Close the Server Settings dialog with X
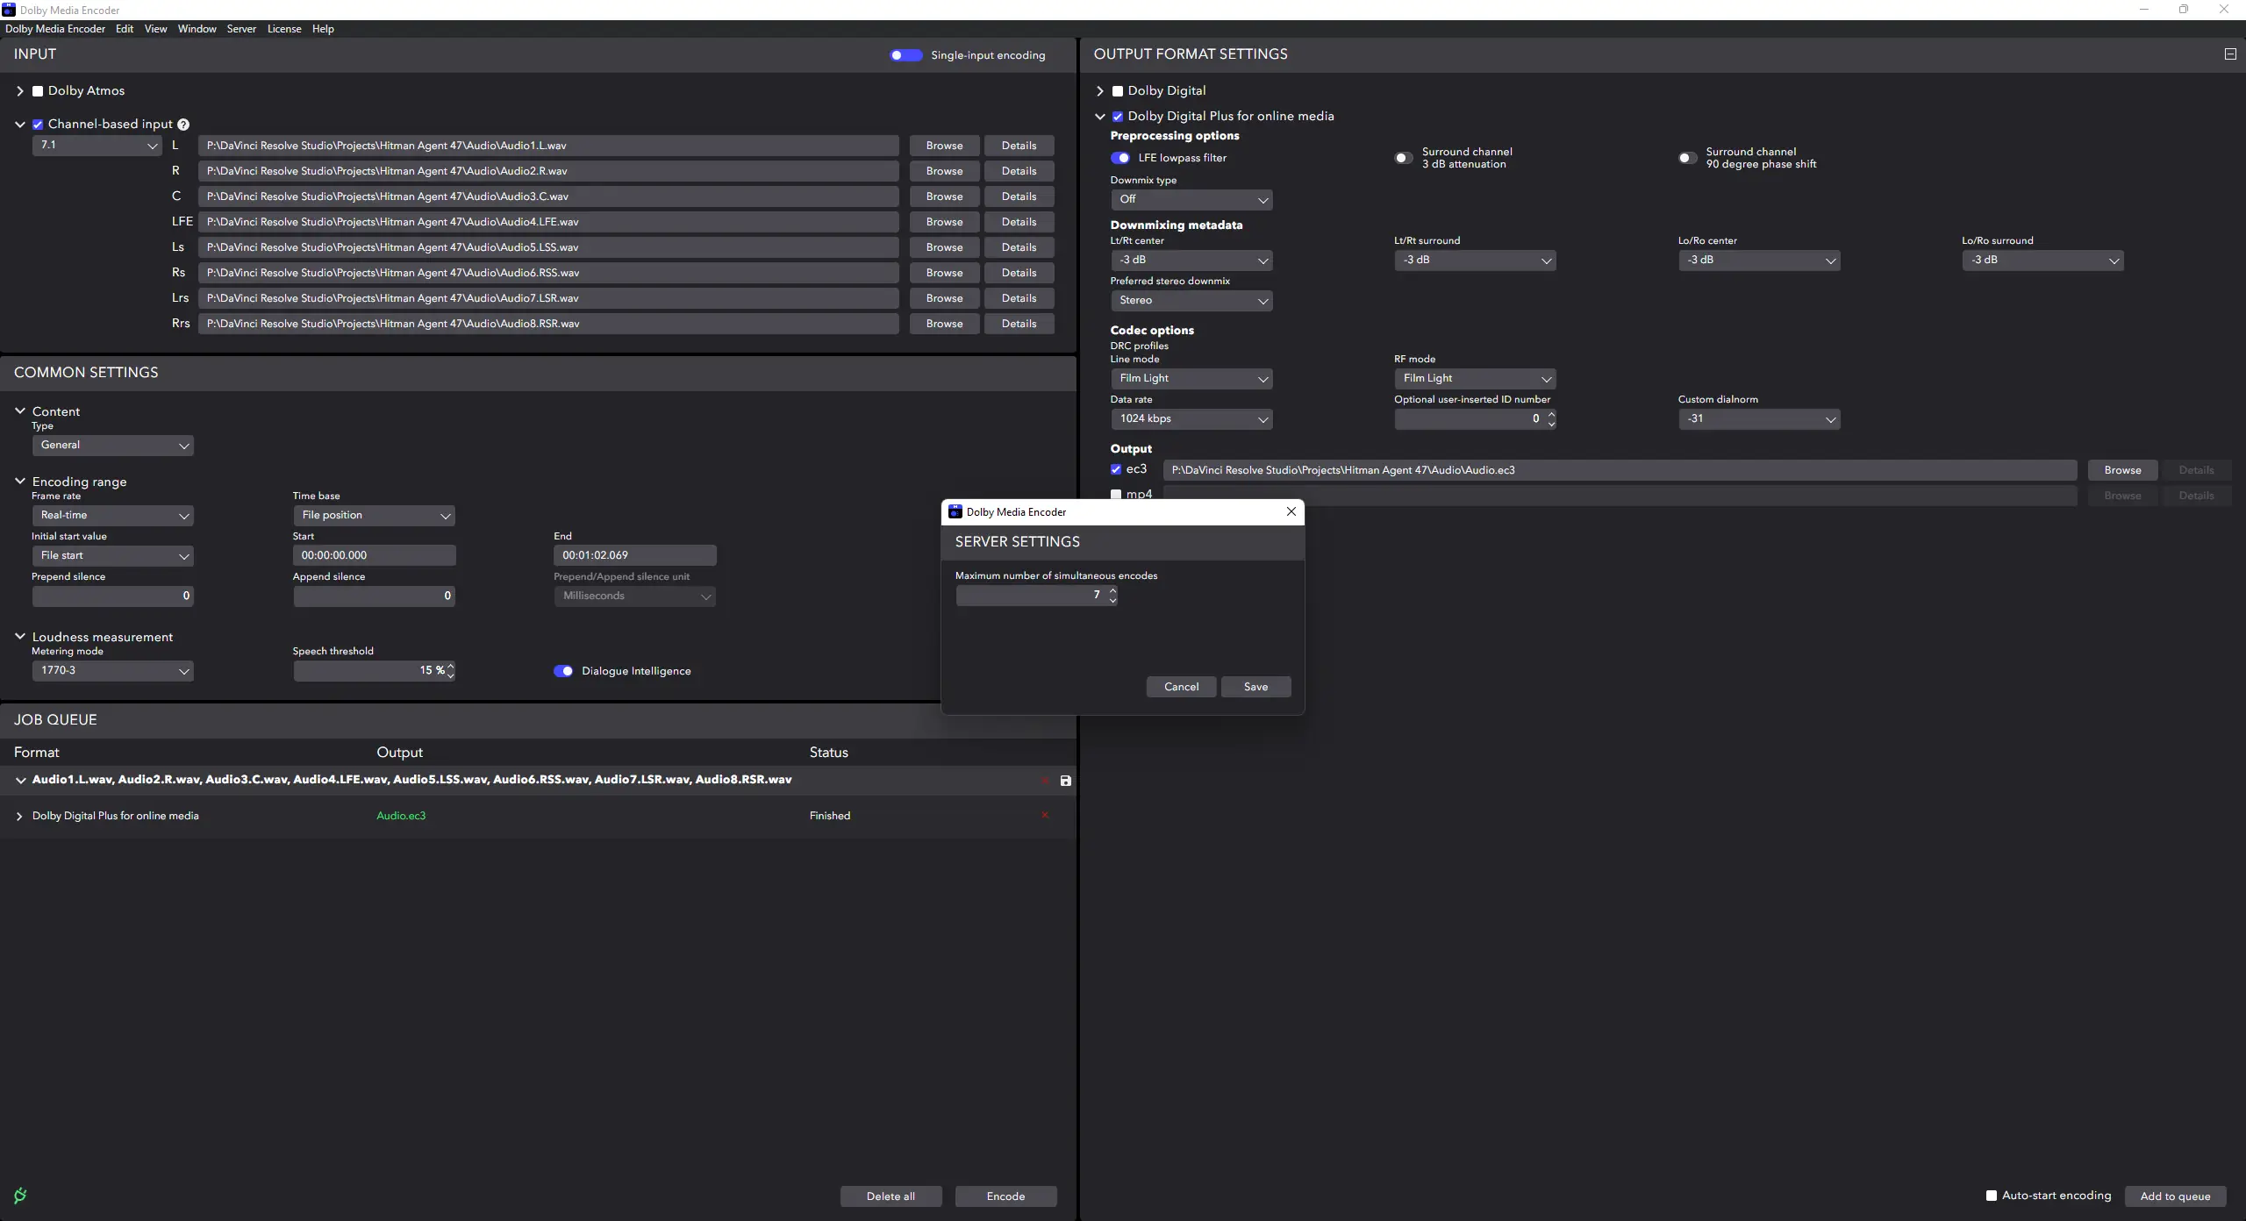Viewport: 2246px width, 1221px height. pos(1291,511)
